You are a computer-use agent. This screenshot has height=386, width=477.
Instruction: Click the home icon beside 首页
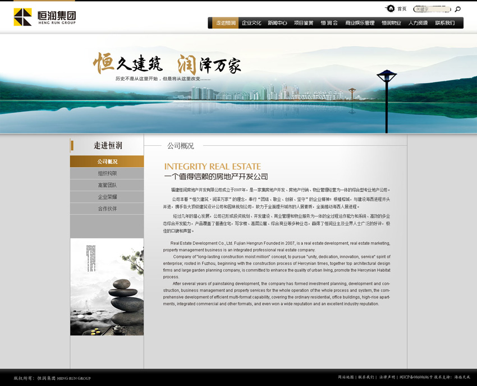pyautogui.click(x=391, y=8)
